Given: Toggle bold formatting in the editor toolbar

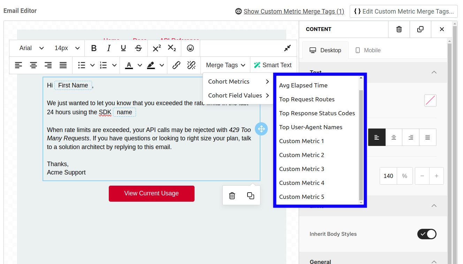Looking at the screenshot, I should (x=93, y=48).
